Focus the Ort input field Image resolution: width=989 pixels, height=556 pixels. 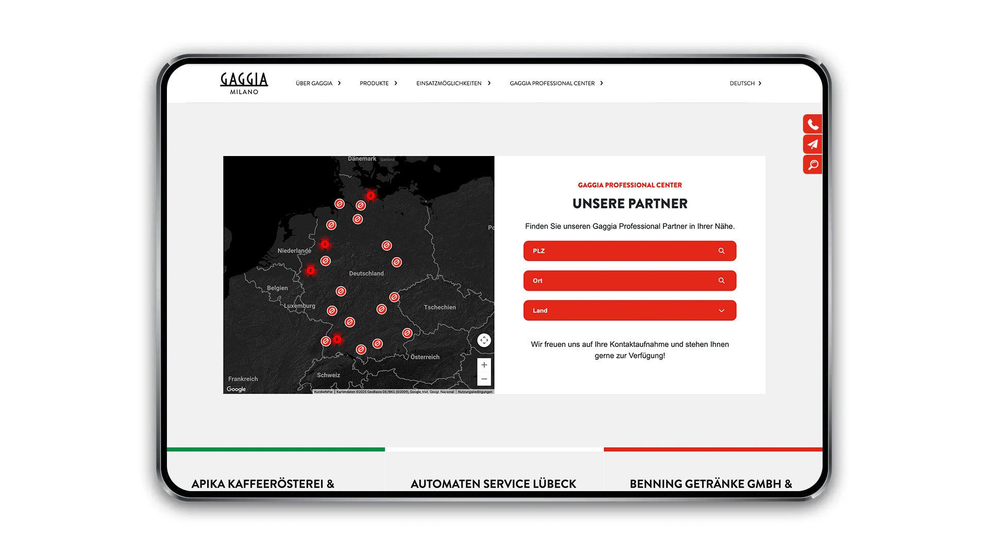[x=630, y=281]
